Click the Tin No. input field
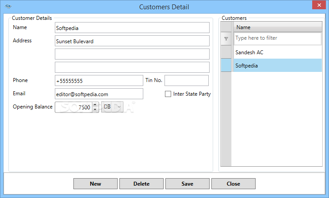Screen dimensions: 329x198 (x=187, y=81)
